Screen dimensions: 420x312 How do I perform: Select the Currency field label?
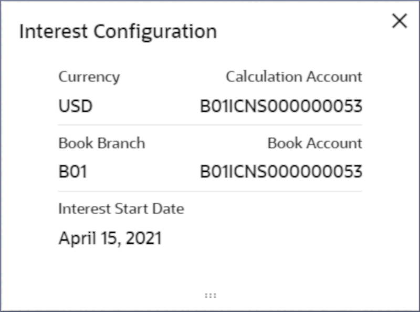[89, 77]
